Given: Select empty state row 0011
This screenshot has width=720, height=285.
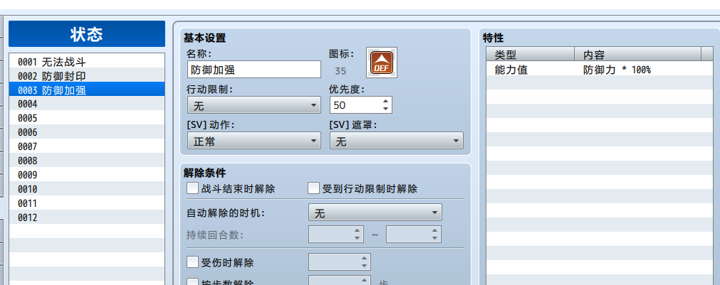Looking at the screenshot, I should click(x=87, y=203).
